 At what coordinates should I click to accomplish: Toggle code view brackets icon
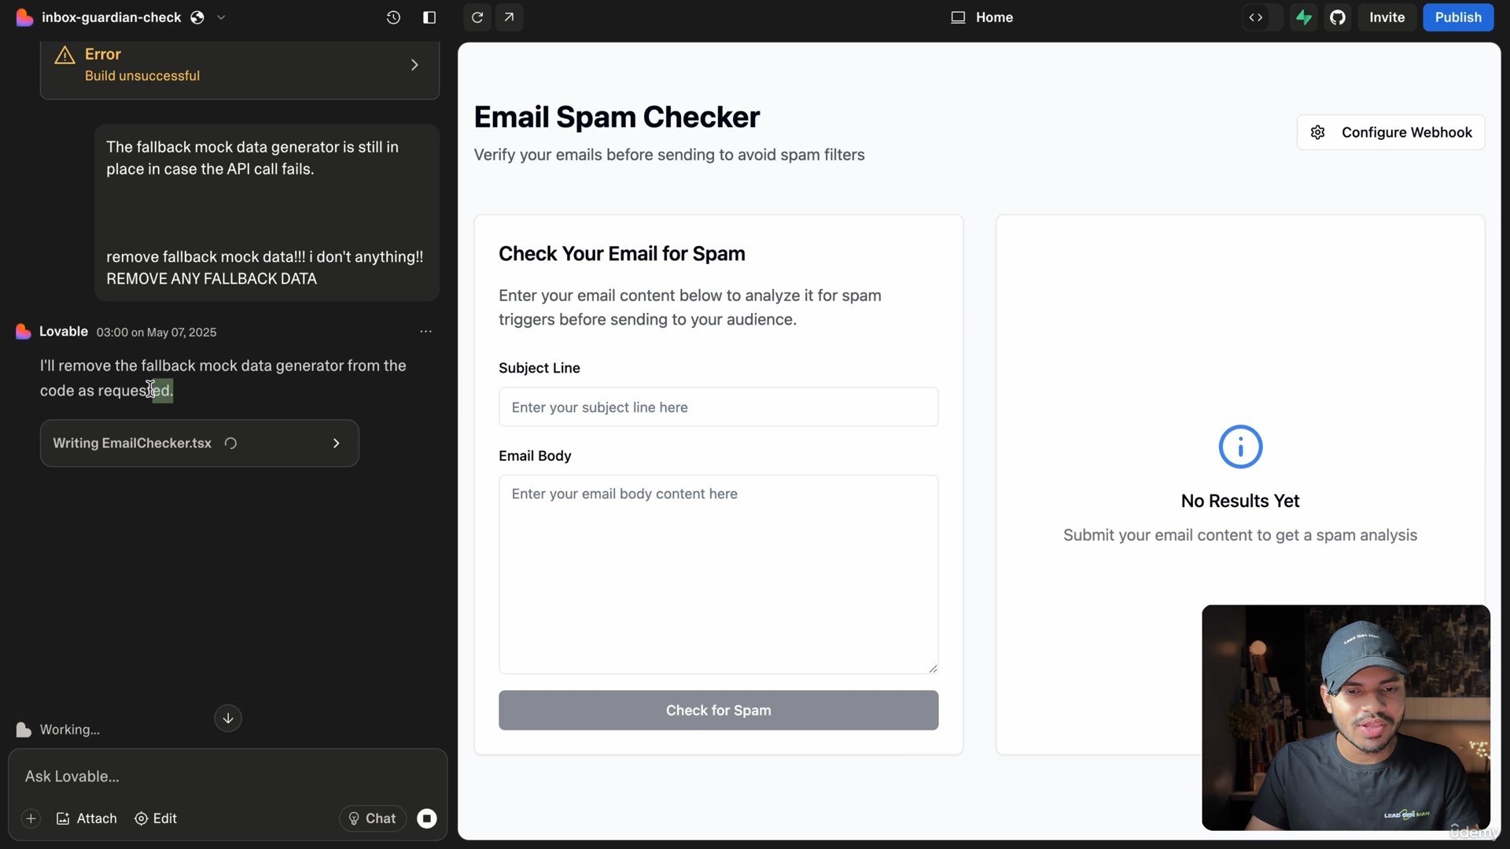1256,17
